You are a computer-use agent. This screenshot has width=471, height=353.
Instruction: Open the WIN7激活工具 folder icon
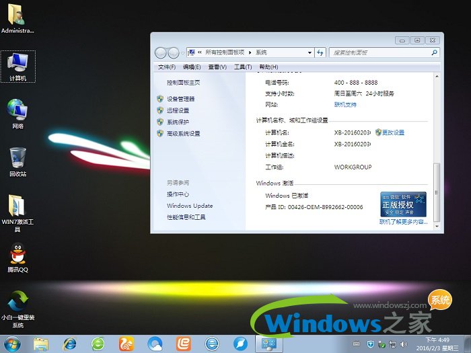pos(17,213)
